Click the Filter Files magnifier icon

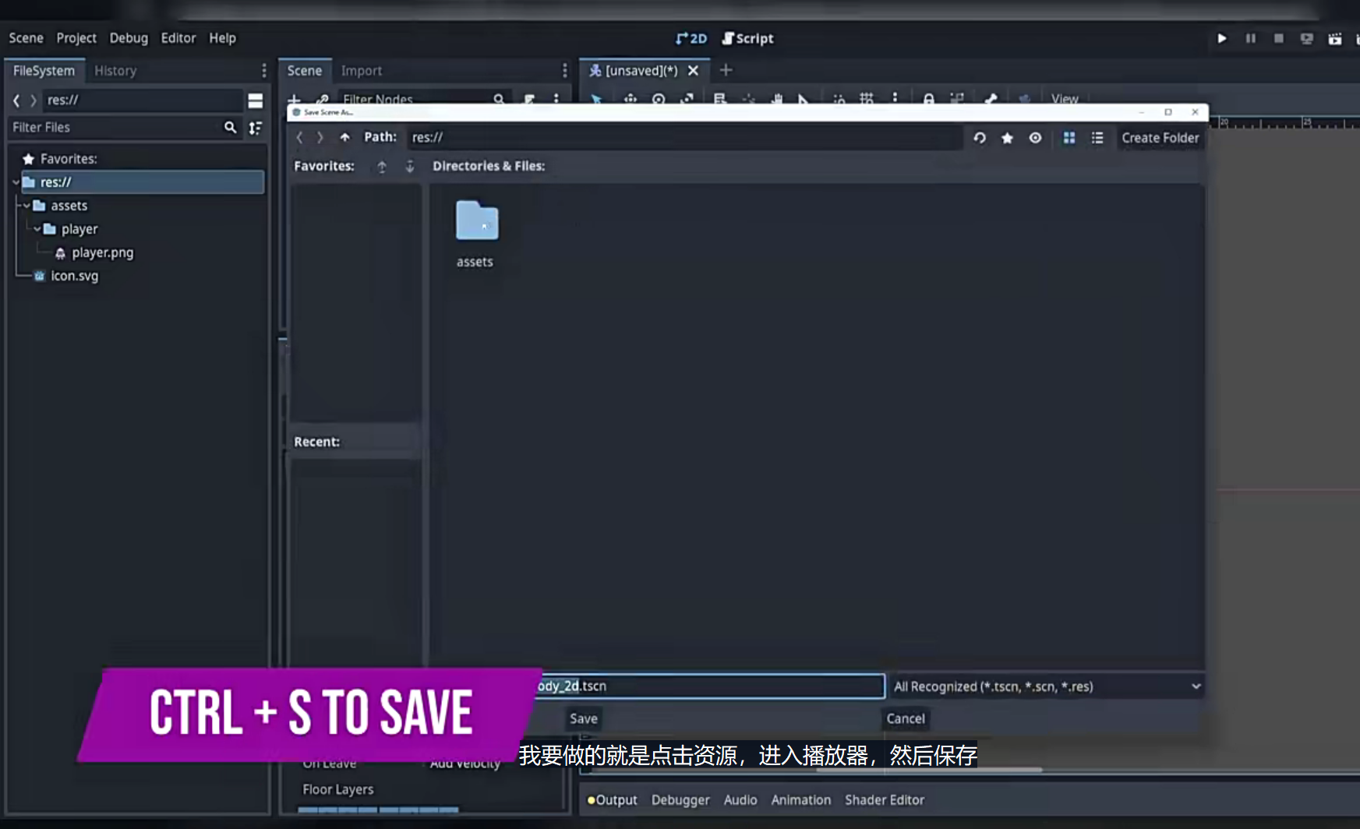click(230, 127)
